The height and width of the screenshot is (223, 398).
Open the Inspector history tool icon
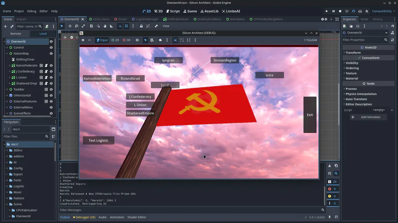pos(393,26)
